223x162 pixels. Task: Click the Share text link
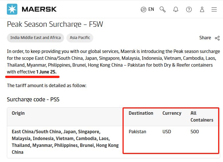click(205, 38)
